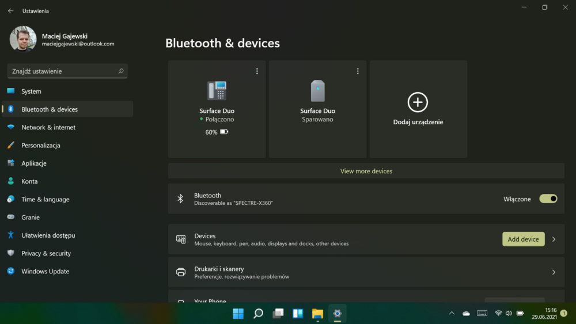Click Dodaj urządzenie label
The height and width of the screenshot is (324, 576).
pyautogui.click(x=418, y=122)
